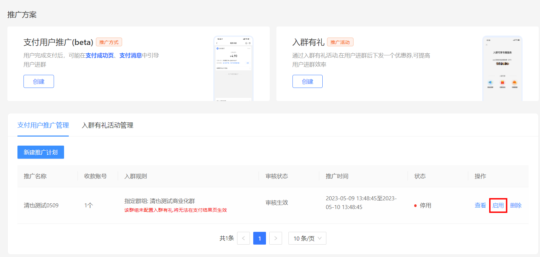Switch to the 支付用户推广管理 tab
This screenshot has width=540, height=257.
pos(43,125)
